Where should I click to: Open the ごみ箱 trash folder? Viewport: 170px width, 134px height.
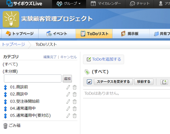[12, 126]
